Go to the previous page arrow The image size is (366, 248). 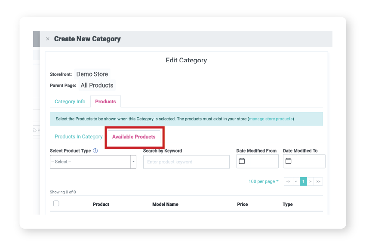[x=296, y=181]
